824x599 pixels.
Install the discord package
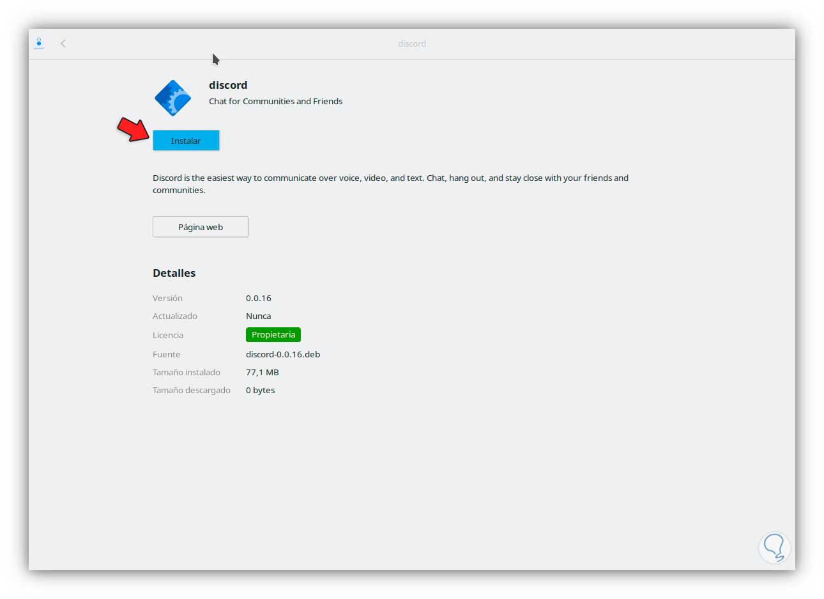pos(186,141)
